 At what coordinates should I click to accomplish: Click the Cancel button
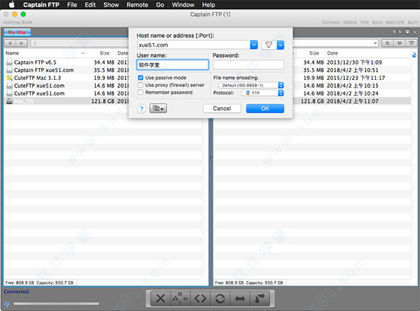[x=222, y=109]
